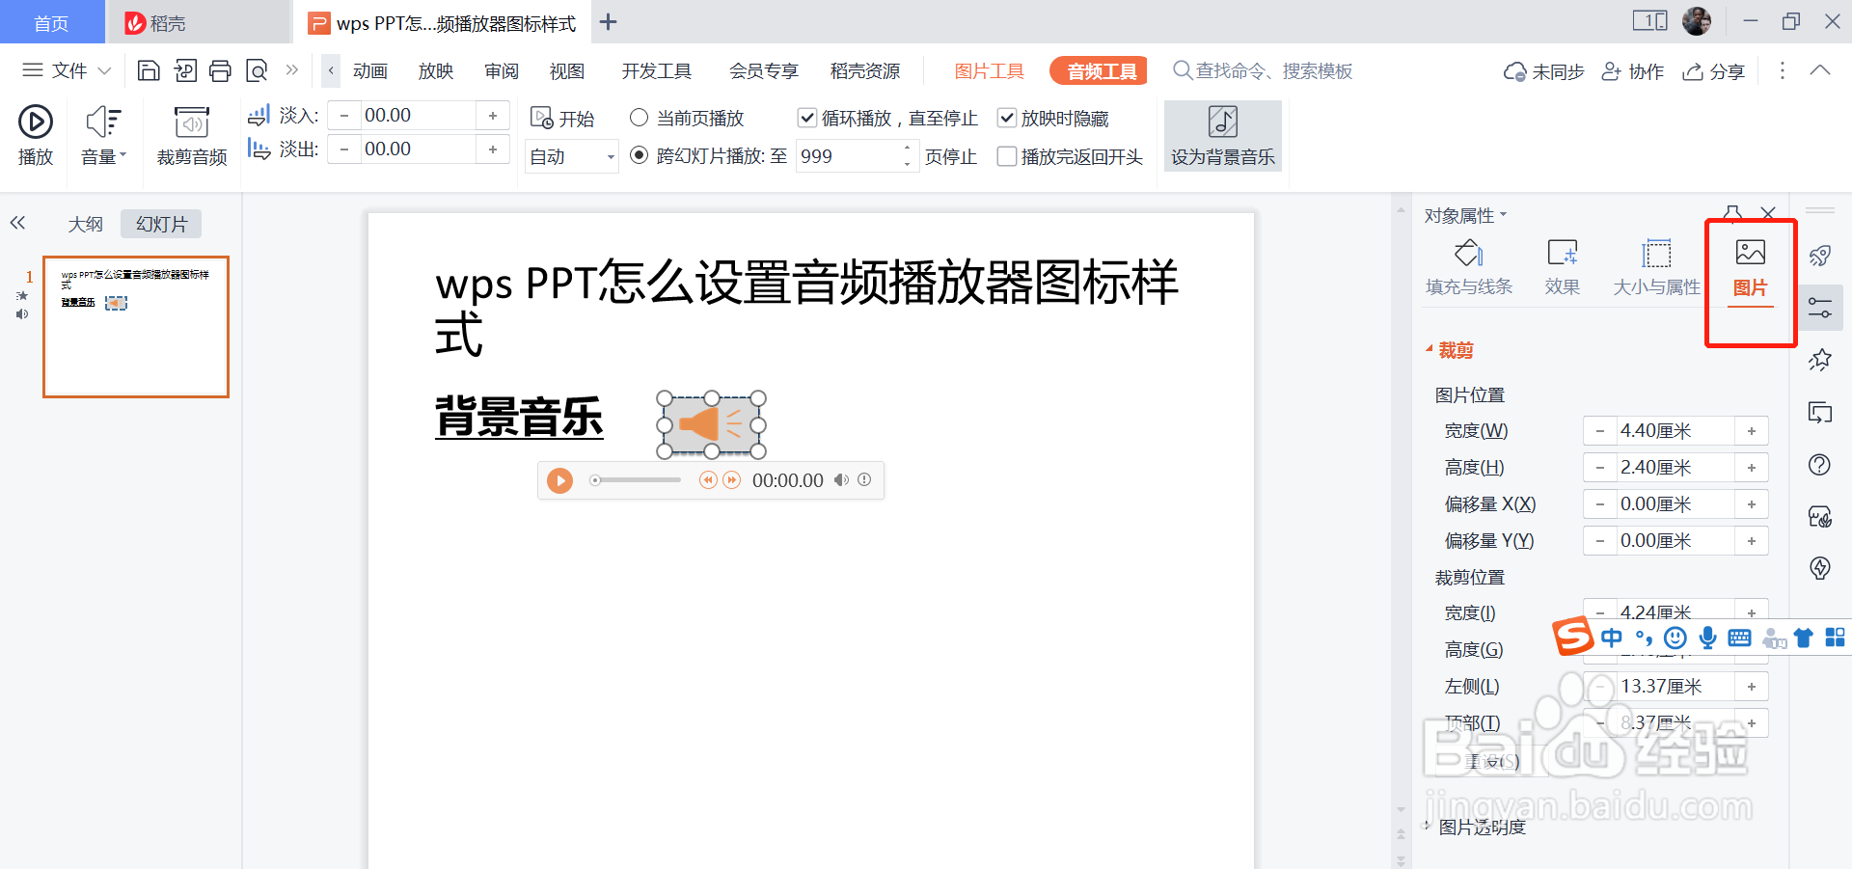Click the 未同步 sync status button
1852x869 pixels.
[x=1543, y=71]
